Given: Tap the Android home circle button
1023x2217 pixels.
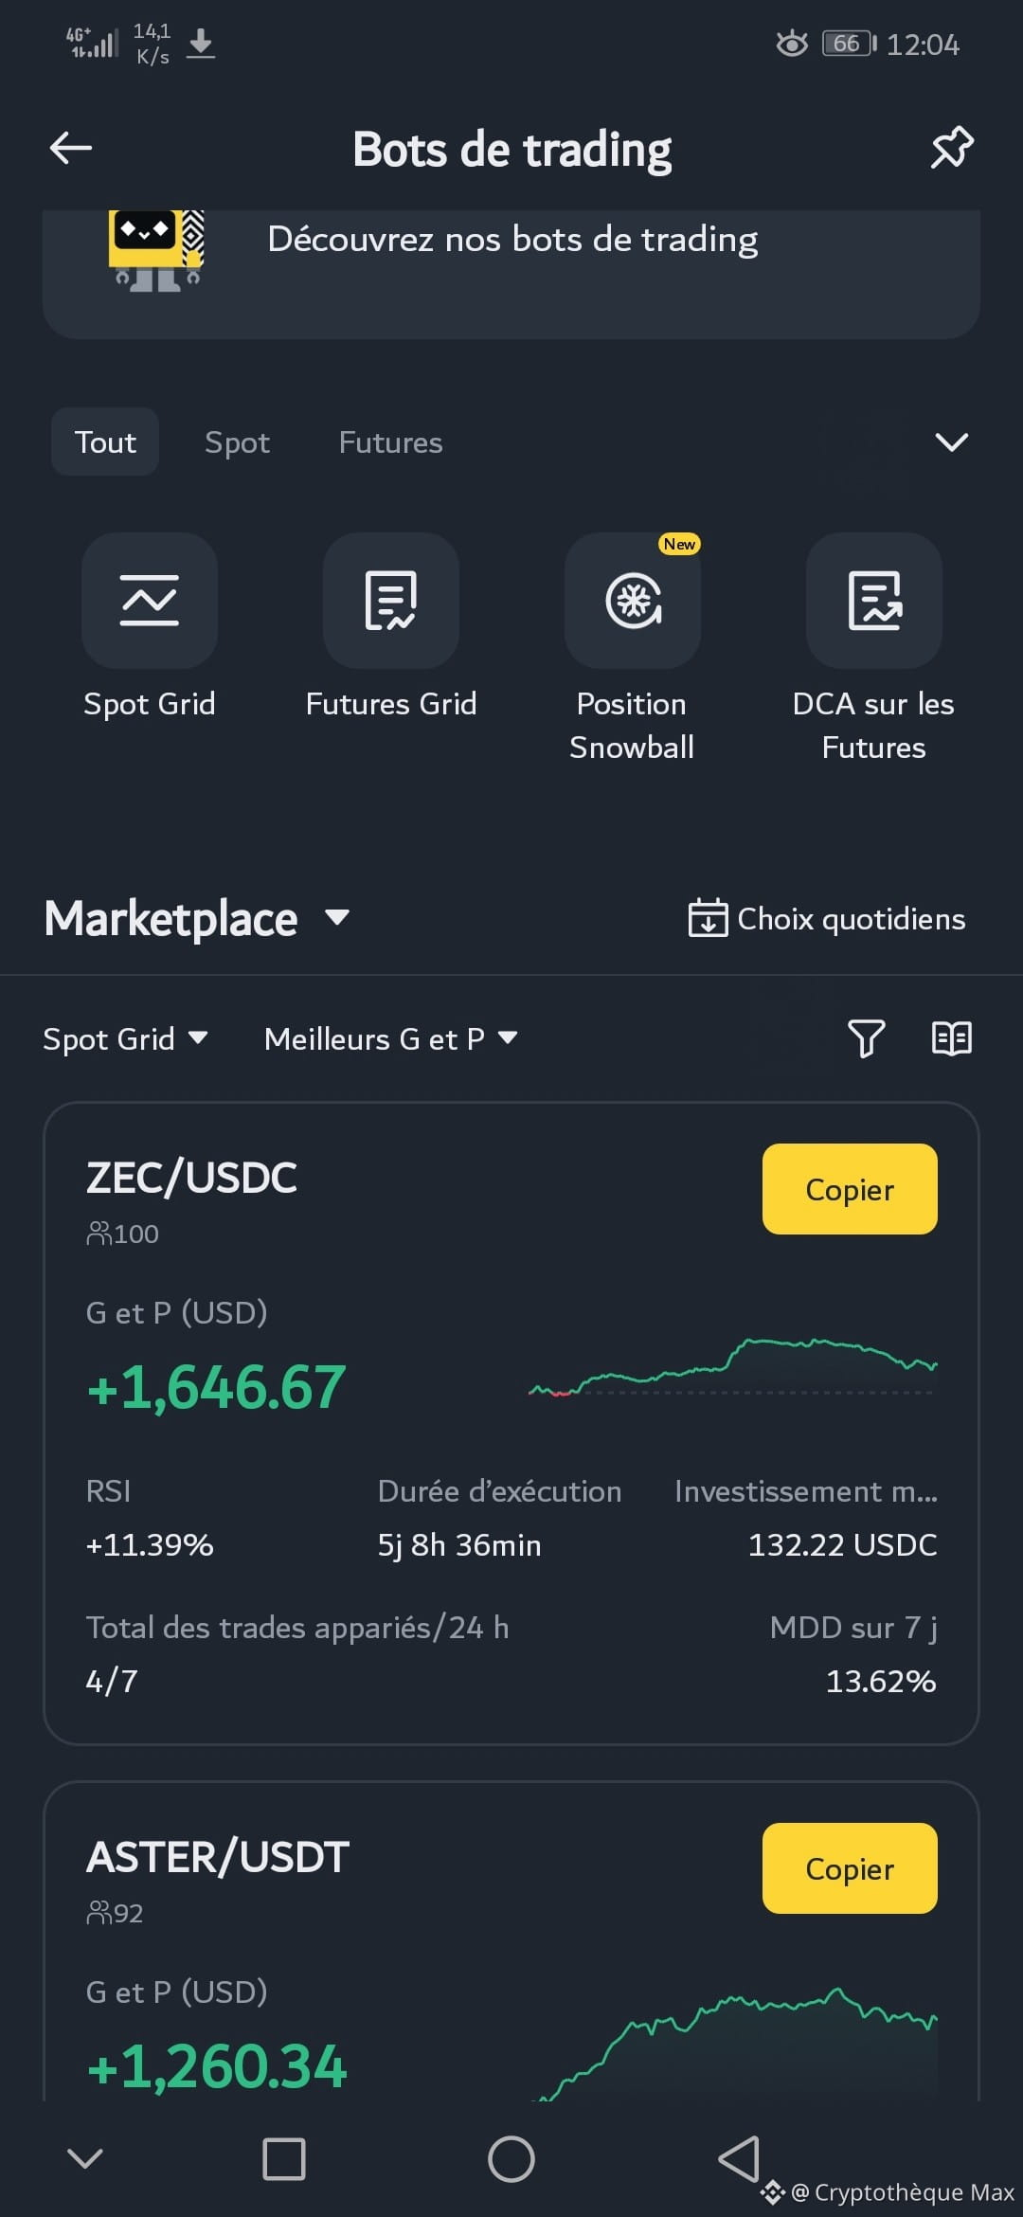Looking at the screenshot, I should [511, 2159].
